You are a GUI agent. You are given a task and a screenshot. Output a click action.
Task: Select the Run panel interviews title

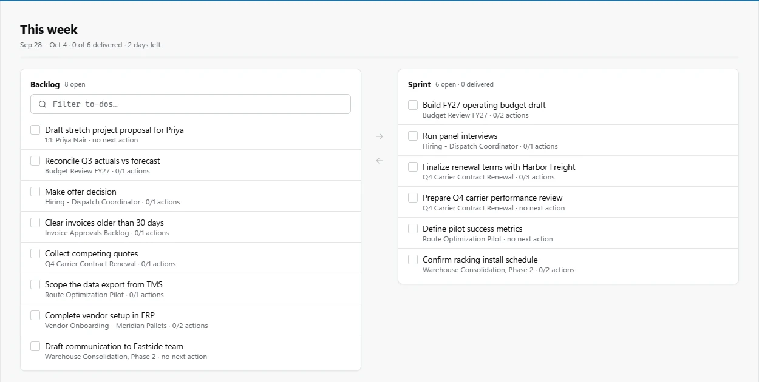(x=460, y=136)
